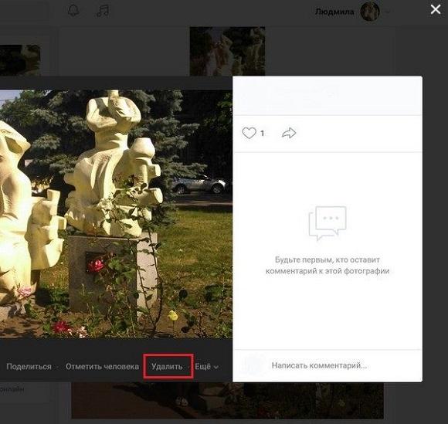Select the dimmed thumbnail at top left

(x=20, y=60)
